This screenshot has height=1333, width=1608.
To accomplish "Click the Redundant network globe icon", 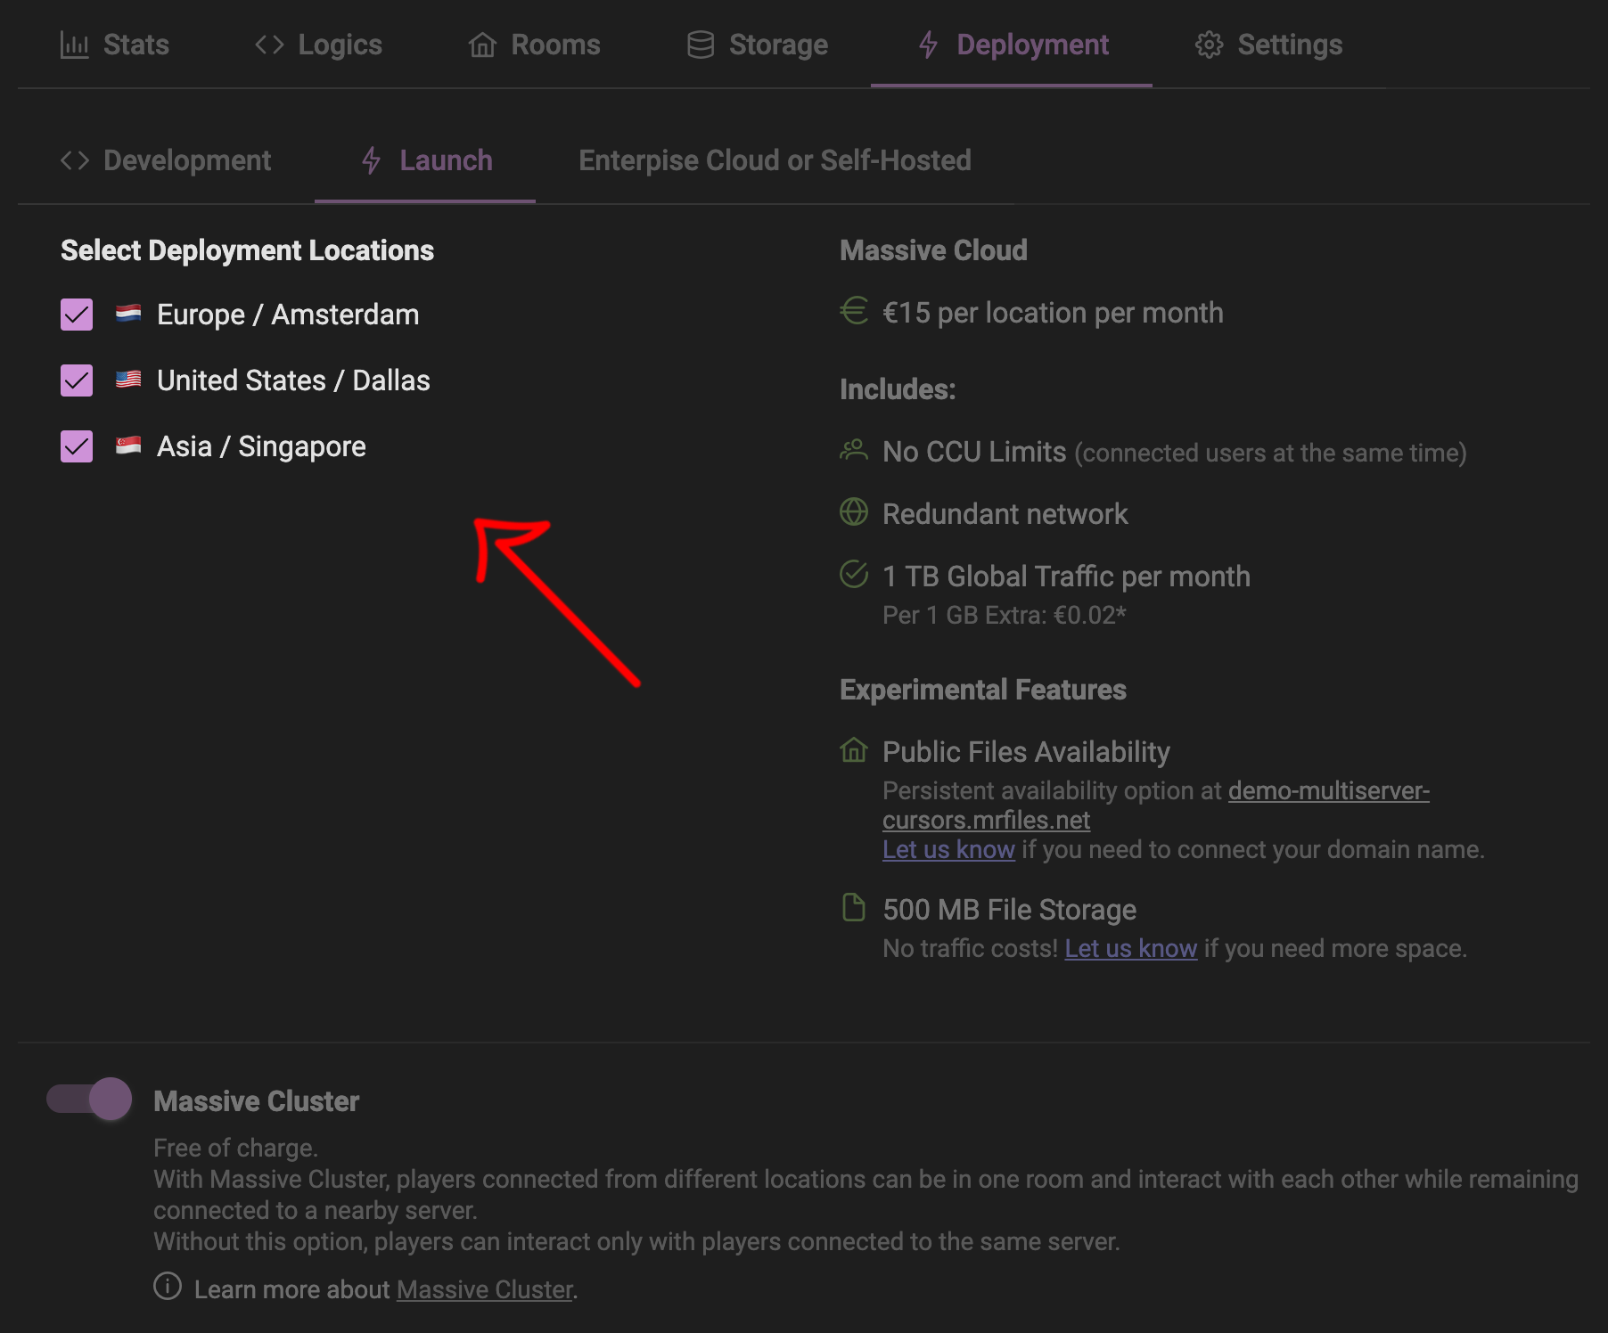I will pos(853,511).
